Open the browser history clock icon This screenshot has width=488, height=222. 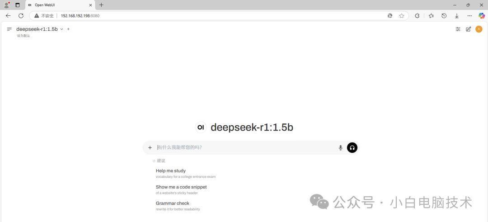tap(444, 15)
